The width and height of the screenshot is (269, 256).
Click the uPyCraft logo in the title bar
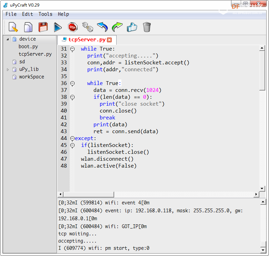click(6, 5)
